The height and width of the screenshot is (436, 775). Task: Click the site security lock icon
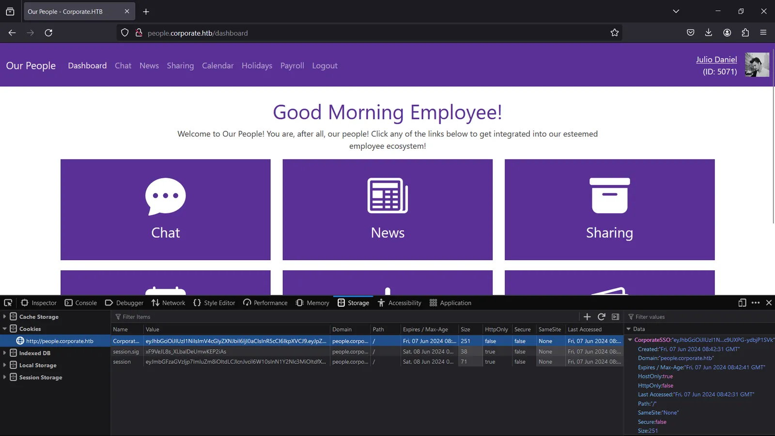139,33
